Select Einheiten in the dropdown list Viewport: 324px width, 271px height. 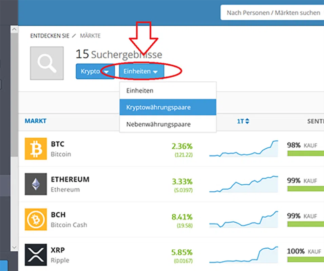[168, 90]
